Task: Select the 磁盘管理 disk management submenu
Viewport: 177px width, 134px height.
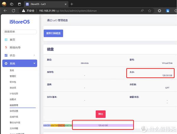Action: coord(14,105)
